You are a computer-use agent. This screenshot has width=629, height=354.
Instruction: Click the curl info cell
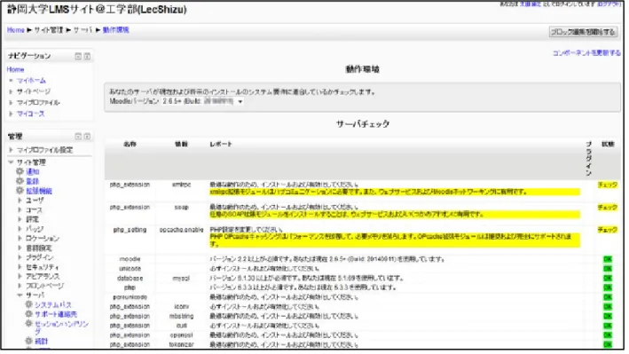tap(181, 326)
